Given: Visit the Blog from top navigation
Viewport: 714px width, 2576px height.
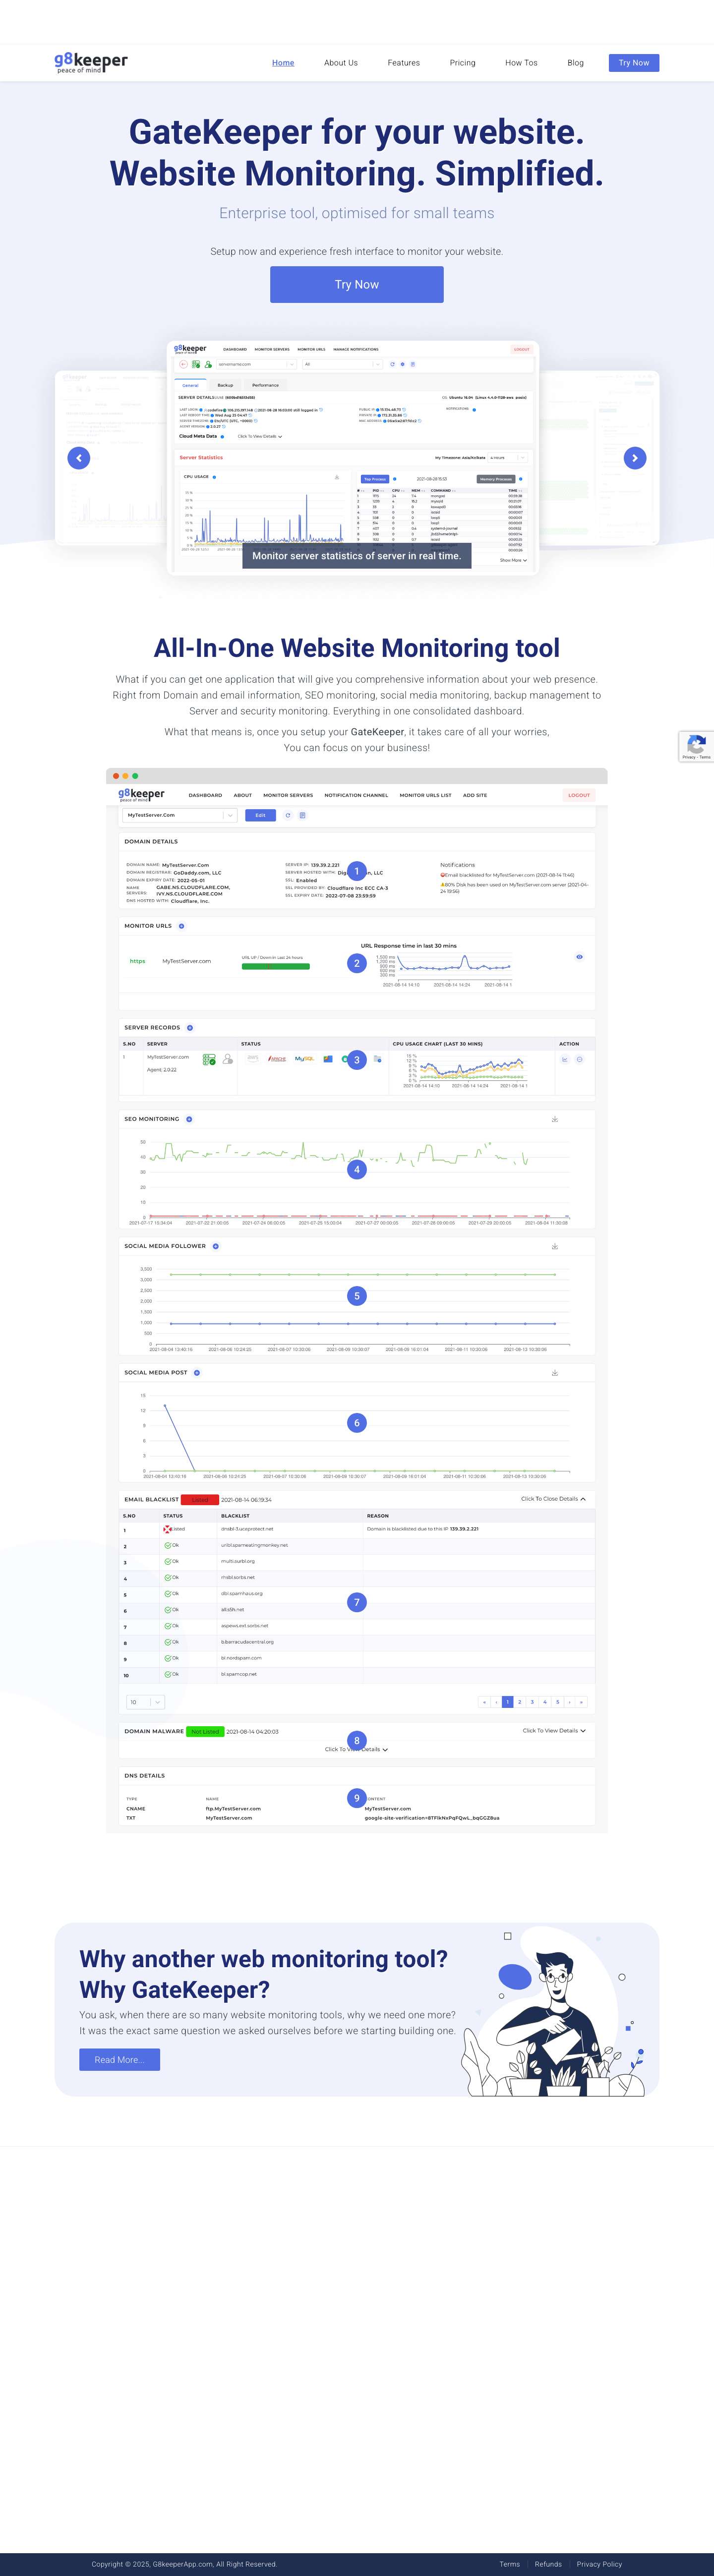Looking at the screenshot, I should (575, 63).
